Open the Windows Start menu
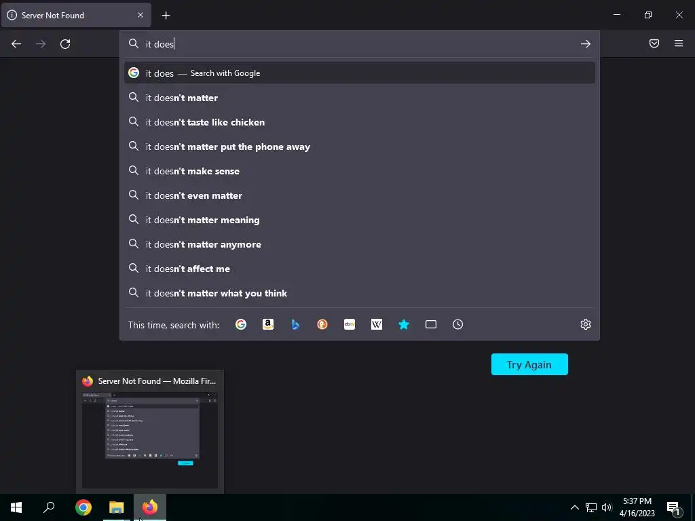695x521 pixels. (16, 507)
